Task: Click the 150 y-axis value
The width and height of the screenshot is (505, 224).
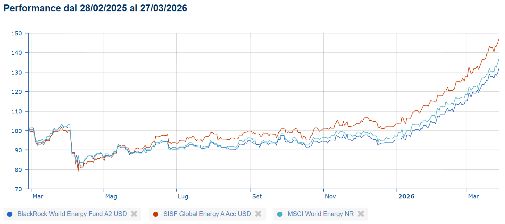Action: (x=16, y=33)
